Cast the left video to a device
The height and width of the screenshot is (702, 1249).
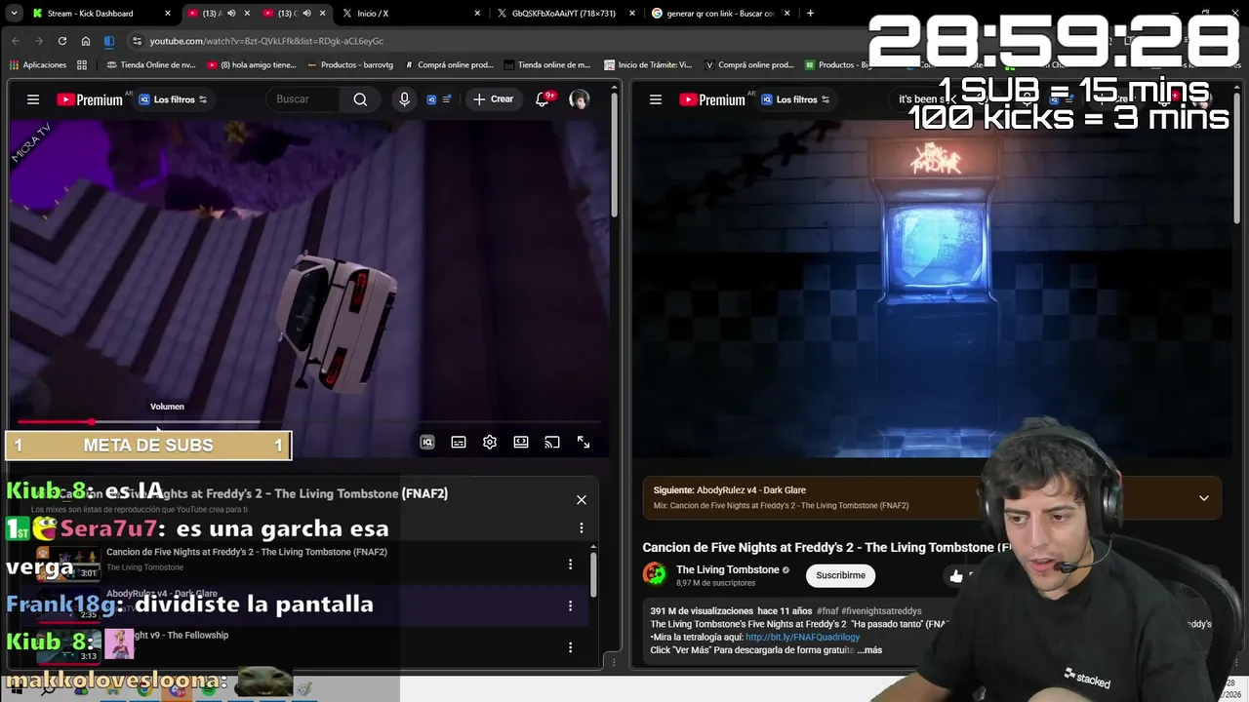[x=552, y=443]
